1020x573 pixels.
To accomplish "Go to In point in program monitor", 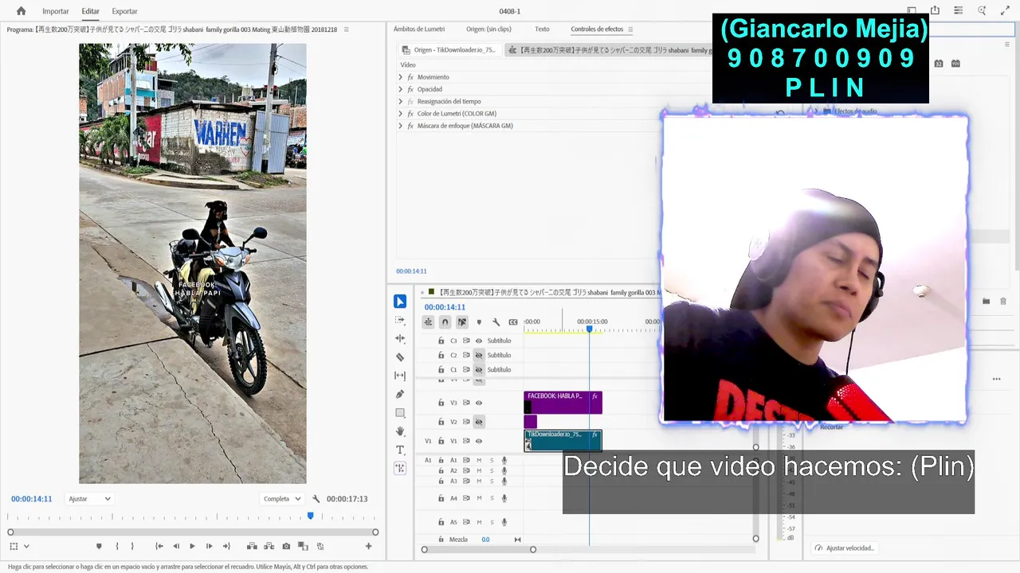I will tap(159, 547).
